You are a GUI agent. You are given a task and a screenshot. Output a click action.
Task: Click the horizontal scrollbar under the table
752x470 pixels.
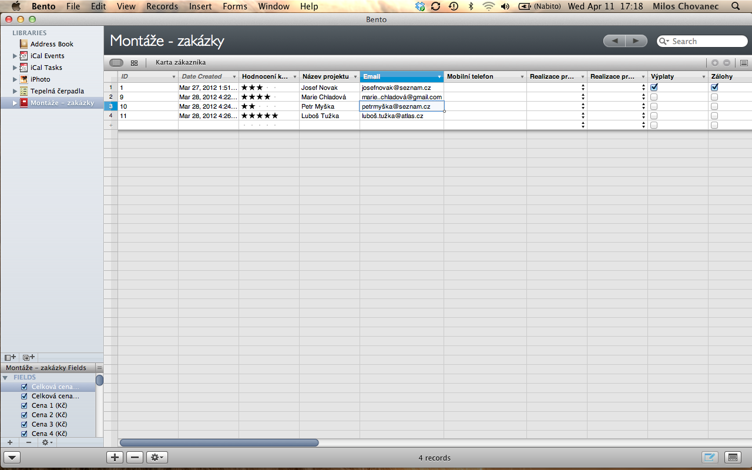(219, 442)
